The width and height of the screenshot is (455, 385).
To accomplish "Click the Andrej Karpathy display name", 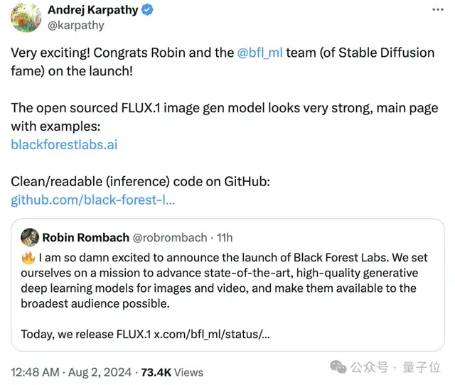I will click(93, 10).
